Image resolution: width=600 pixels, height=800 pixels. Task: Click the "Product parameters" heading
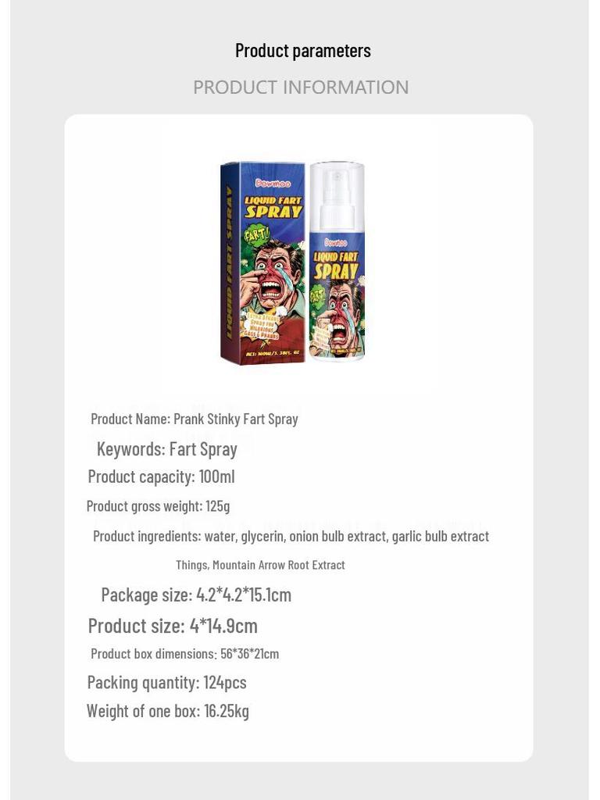pyautogui.click(x=302, y=51)
